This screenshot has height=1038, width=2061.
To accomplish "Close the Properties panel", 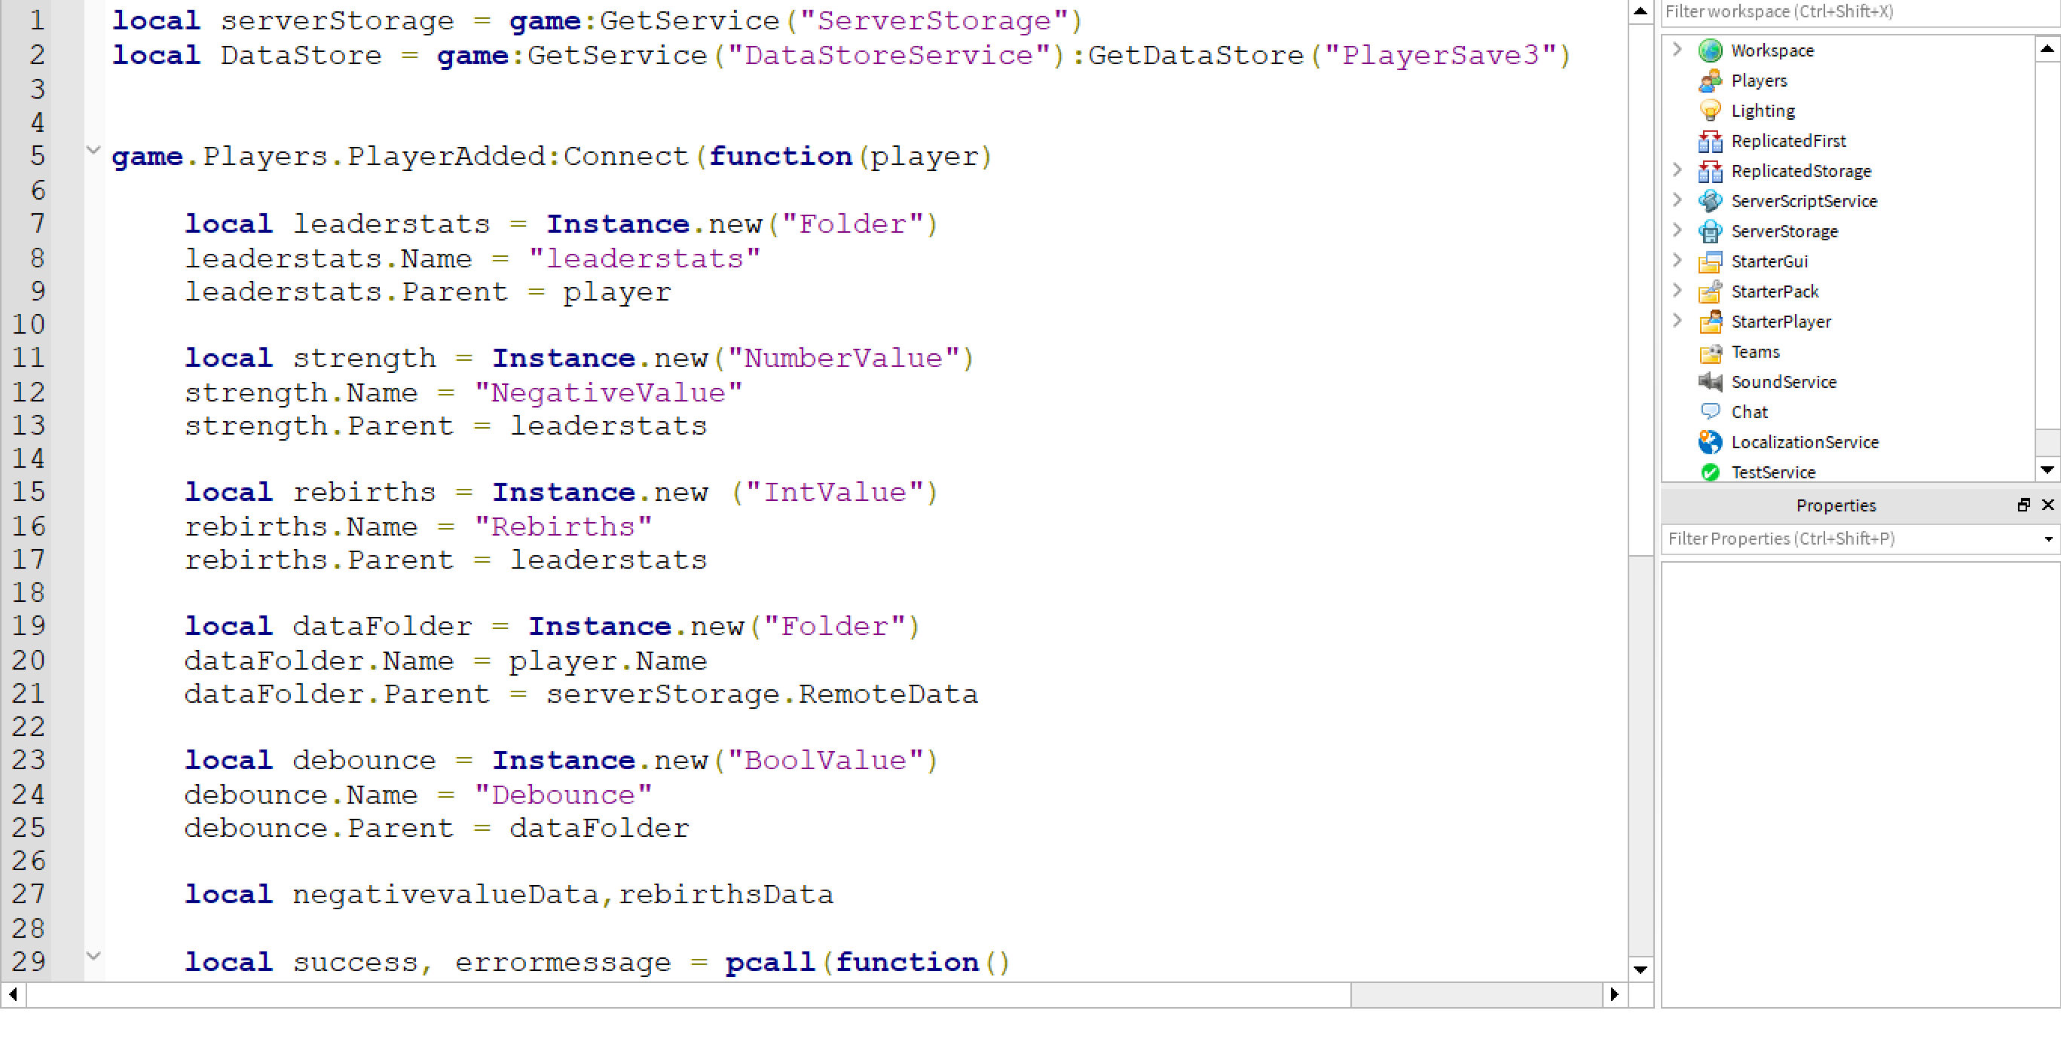I will coord(2047,505).
